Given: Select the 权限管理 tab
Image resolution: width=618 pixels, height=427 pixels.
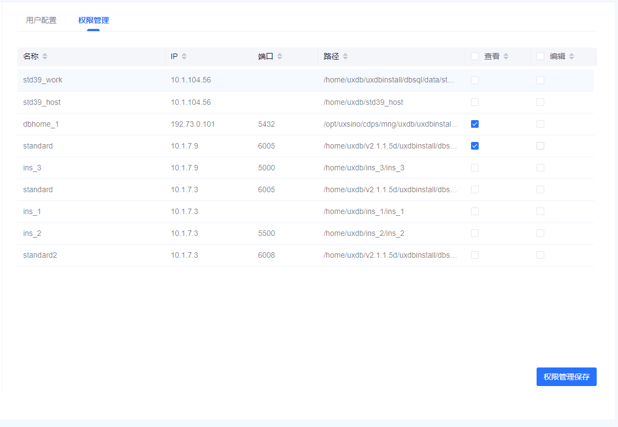Looking at the screenshot, I should click(x=93, y=20).
